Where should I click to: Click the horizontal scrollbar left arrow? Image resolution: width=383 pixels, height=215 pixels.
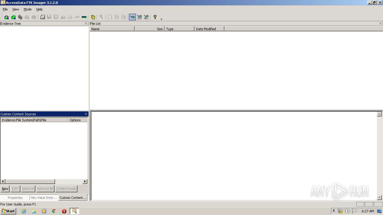[3, 182]
